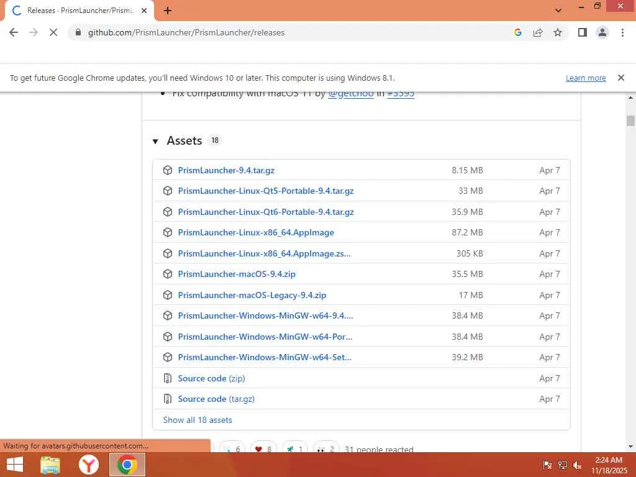Screen dimensions: 636x477
Task: Open muted volume tray icon
Action: pos(577,465)
